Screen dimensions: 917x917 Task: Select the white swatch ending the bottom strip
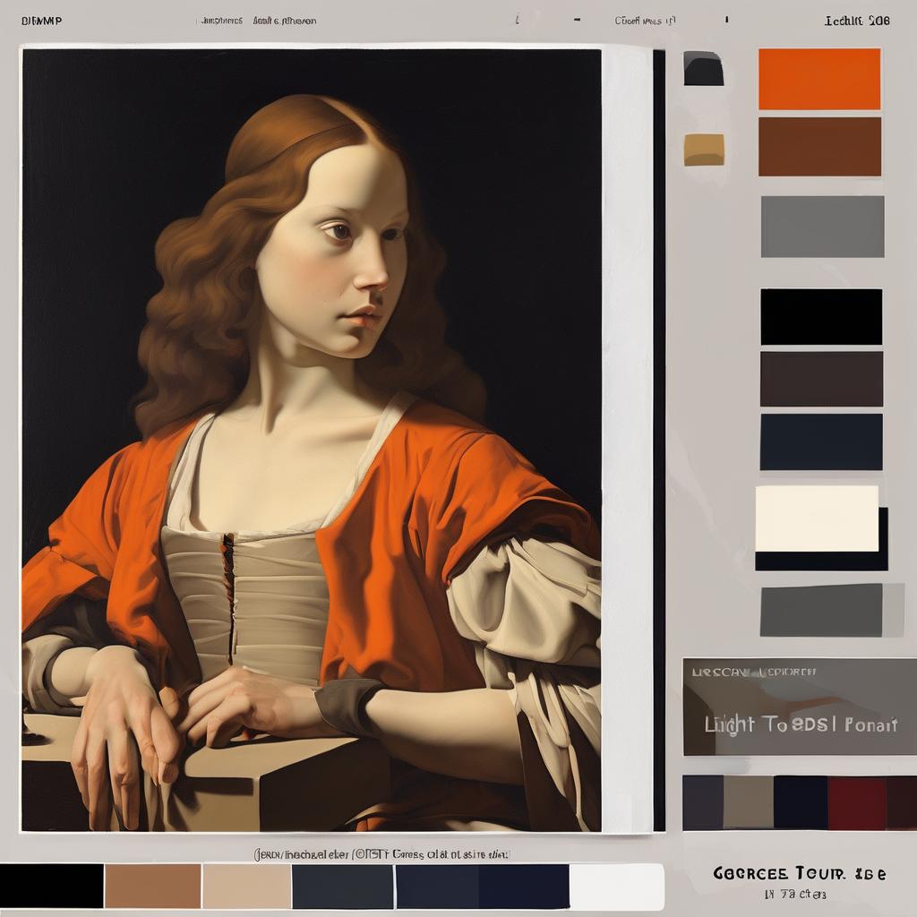pos(616,886)
